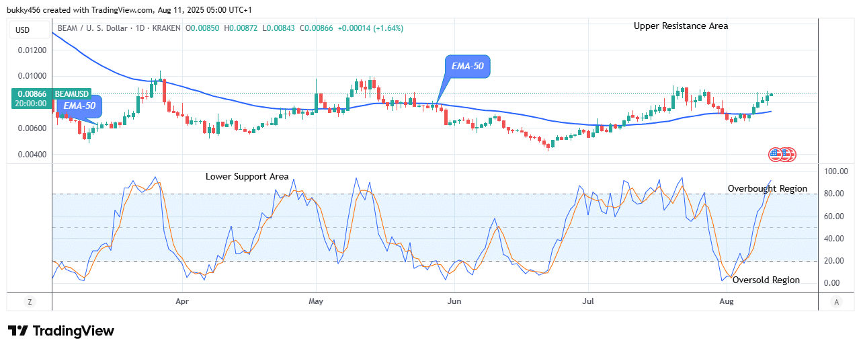Click the Jun label on time axis
861x351 pixels.
(454, 303)
